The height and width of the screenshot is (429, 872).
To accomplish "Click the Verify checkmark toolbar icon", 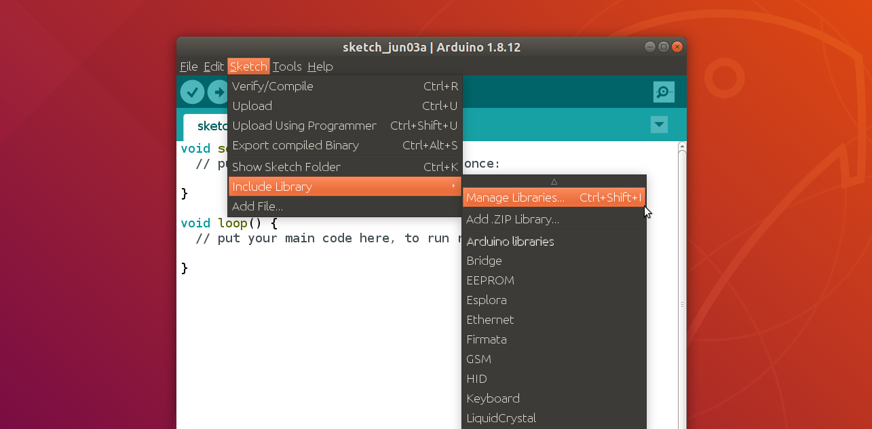I will click(192, 92).
